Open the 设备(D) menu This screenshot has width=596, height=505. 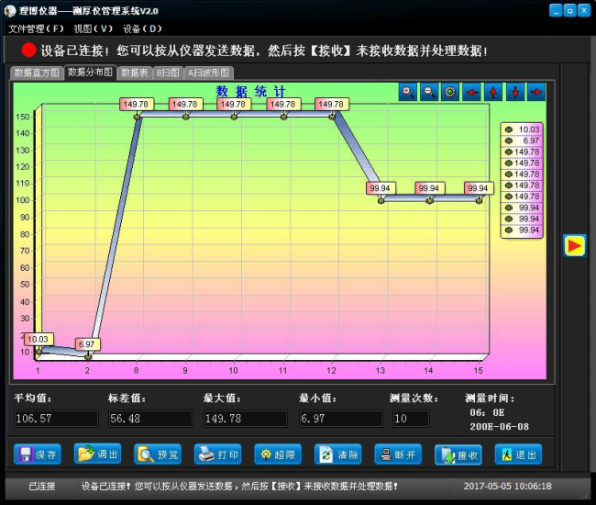pos(142,28)
